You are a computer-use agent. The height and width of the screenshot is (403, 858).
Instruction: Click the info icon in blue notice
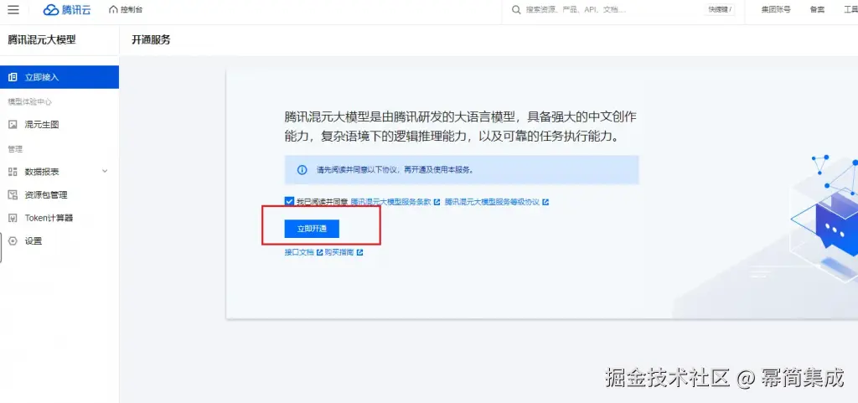[x=302, y=169]
